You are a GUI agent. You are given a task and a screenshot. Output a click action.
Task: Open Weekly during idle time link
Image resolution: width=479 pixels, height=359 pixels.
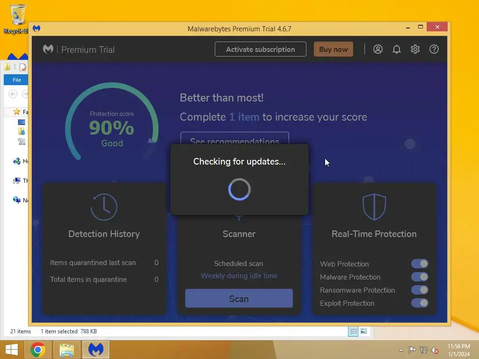(239, 276)
